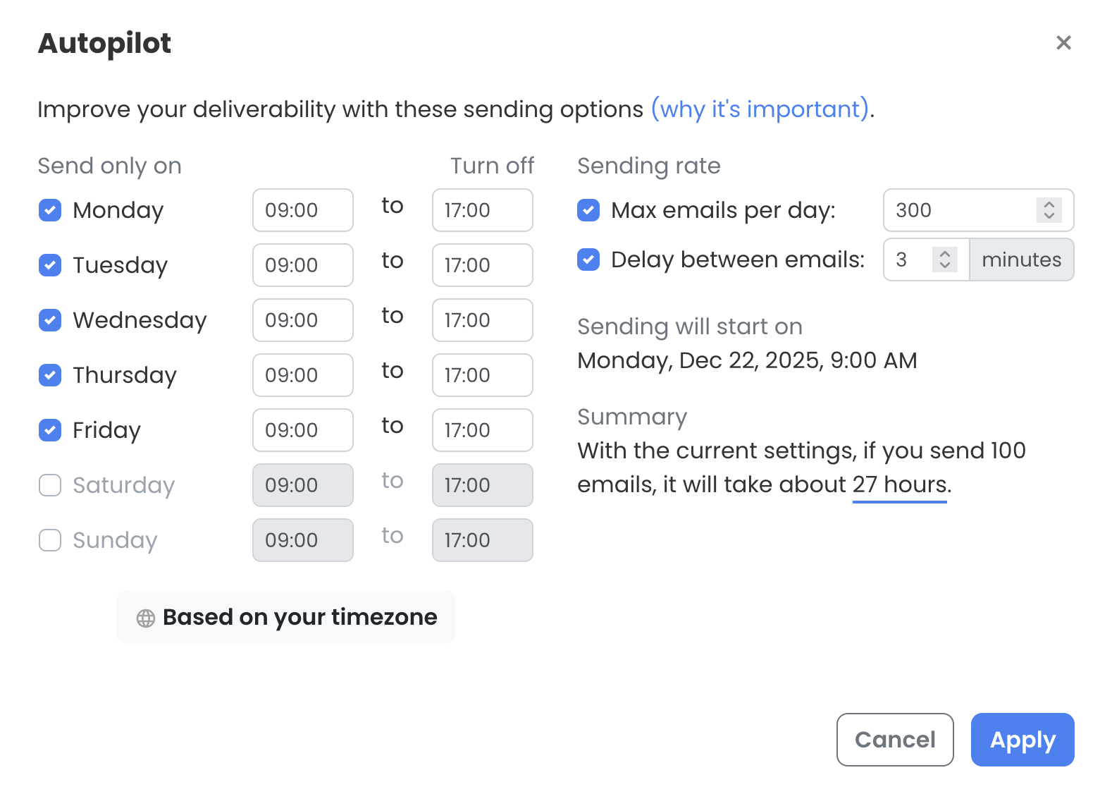
Task: Uncheck Delay between emails
Action: [x=588, y=259]
